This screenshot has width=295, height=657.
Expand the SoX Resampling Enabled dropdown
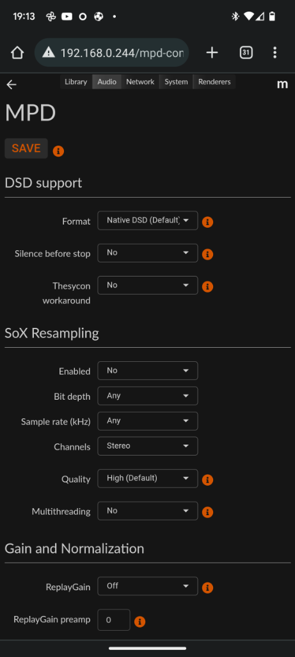point(147,371)
